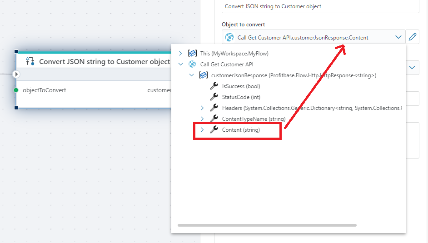
Task: Click the pencil edit icon beside Object to convert
Action: (x=413, y=37)
